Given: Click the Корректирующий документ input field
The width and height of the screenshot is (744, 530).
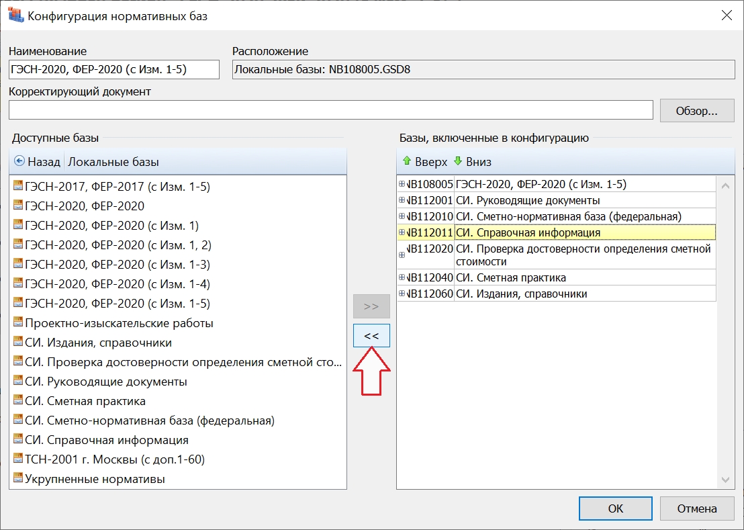Looking at the screenshot, I should (331, 110).
